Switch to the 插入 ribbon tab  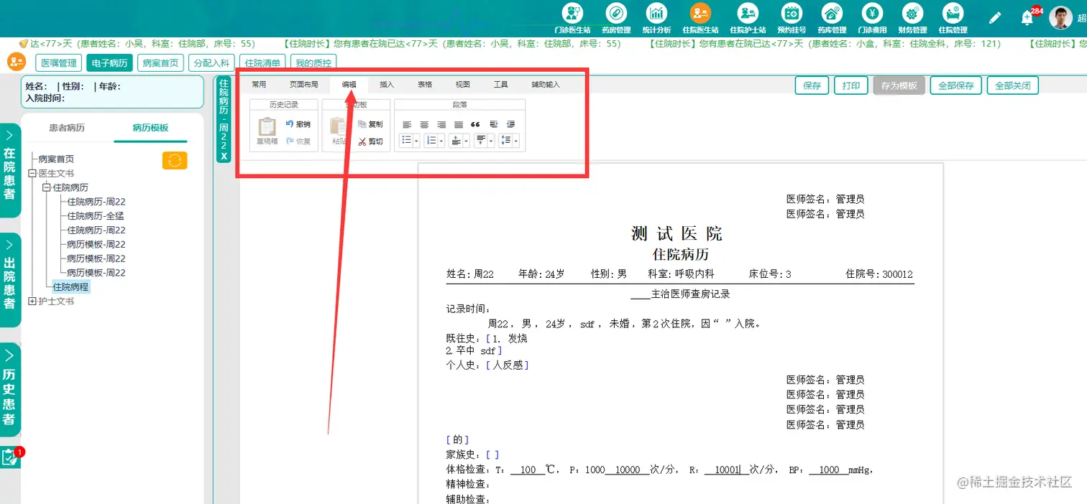pyautogui.click(x=387, y=85)
